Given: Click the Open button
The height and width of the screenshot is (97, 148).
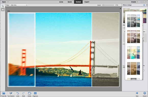Looking at the screenshot, I should click(4, 2).
